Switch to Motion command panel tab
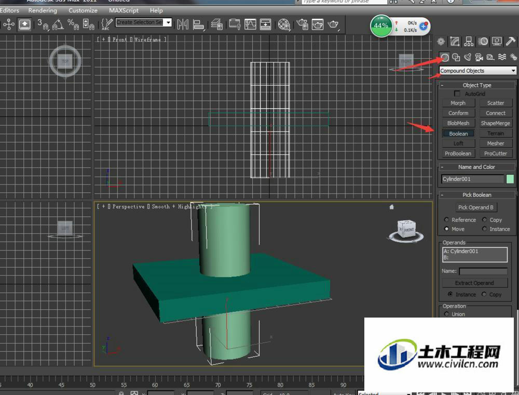Image resolution: width=519 pixels, height=395 pixels. [x=483, y=42]
